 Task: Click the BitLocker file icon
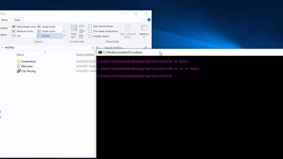(19, 66)
